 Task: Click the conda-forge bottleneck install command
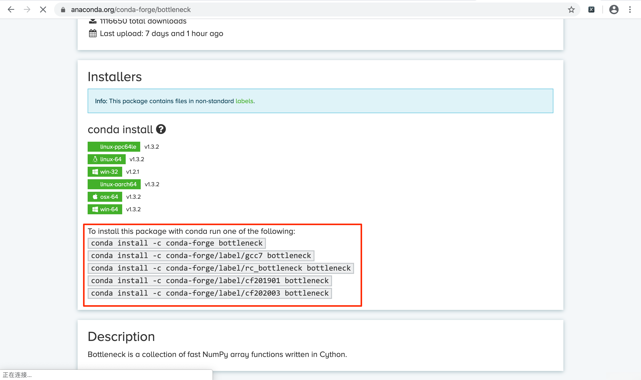[x=177, y=243]
